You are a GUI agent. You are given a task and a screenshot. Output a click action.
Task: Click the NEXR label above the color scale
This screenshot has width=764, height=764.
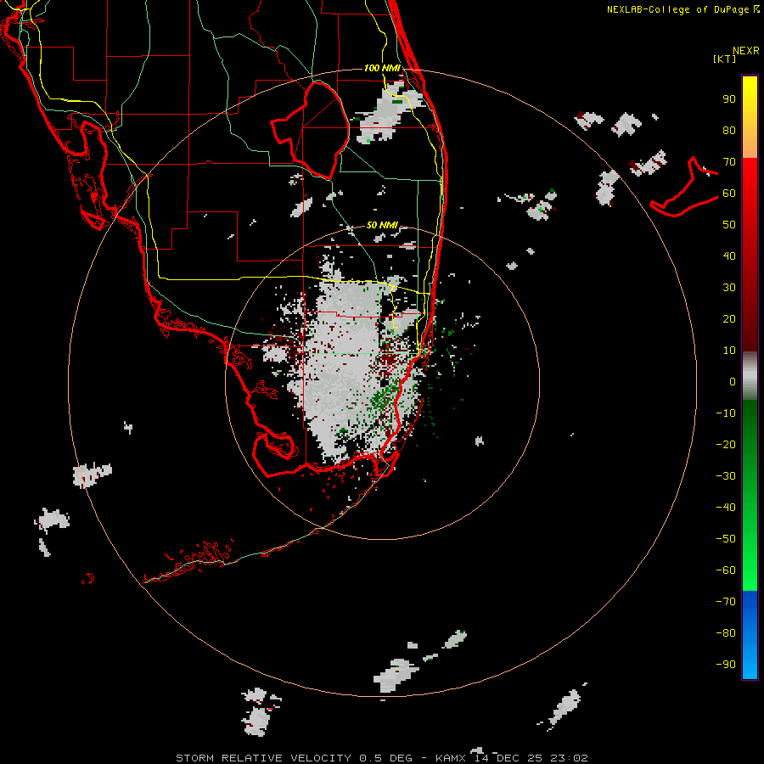(746, 51)
